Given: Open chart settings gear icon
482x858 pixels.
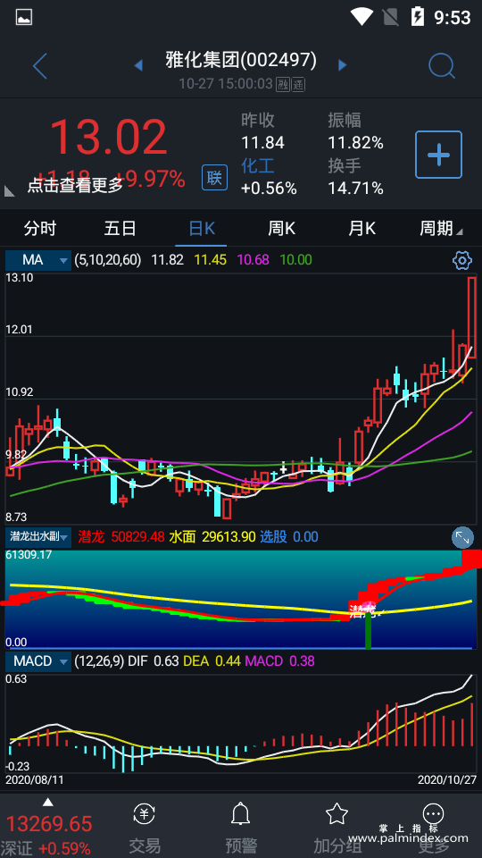Looking at the screenshot, I should [x=462, y=260].
